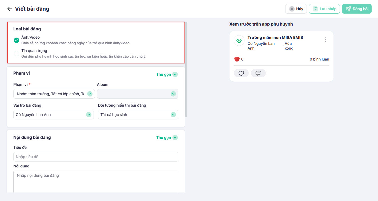Screen dimensions: 378x201
Task: Click the school logo avatar in preview
Action: coord(239,41)
